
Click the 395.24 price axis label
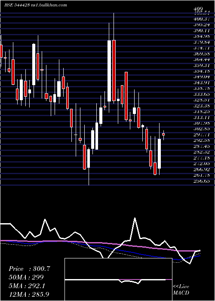coord(202,25)
